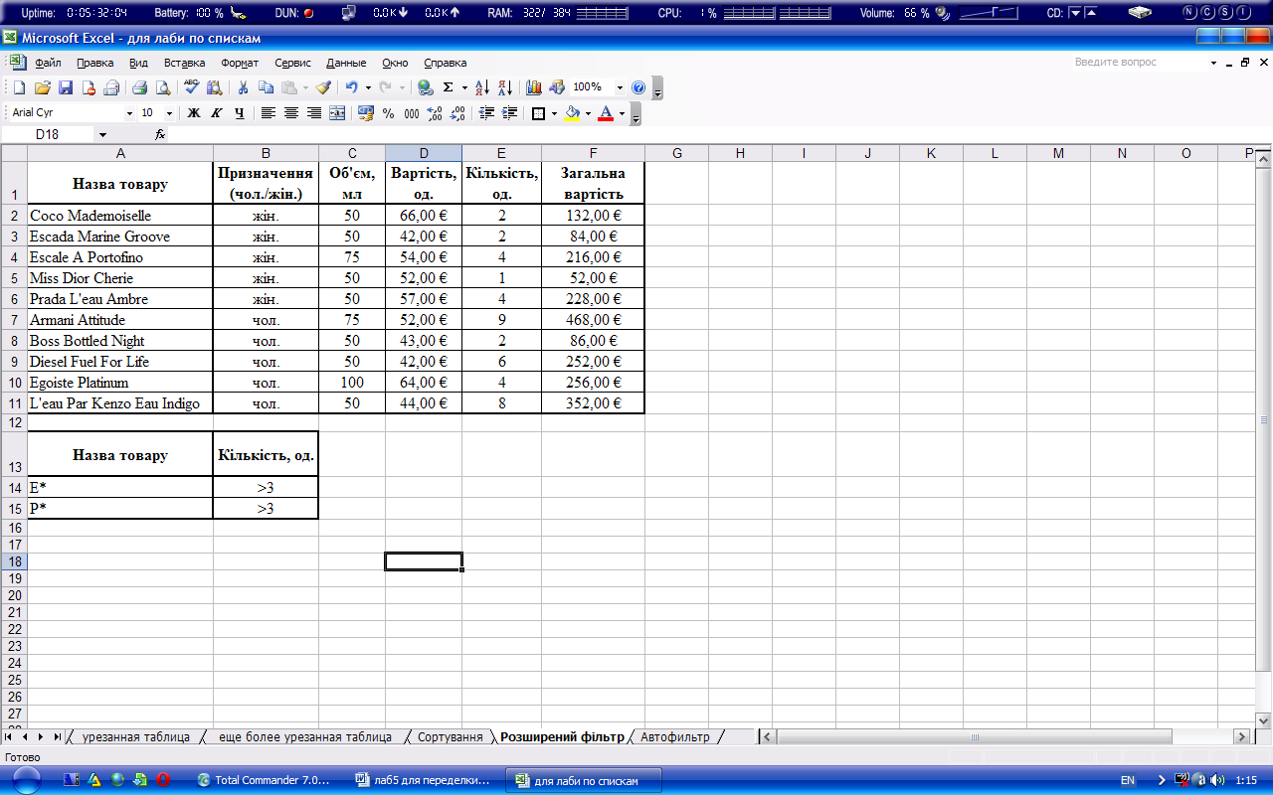Click the EN language indicator in tray
The image size is (1273, 795).
[x=1128, y=781]
